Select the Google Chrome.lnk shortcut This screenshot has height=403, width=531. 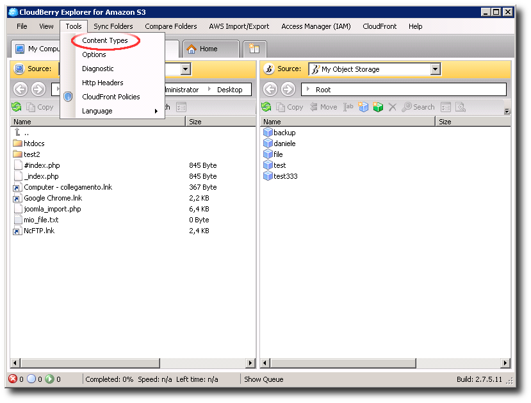pyautogui.click(x=48, y=198)
